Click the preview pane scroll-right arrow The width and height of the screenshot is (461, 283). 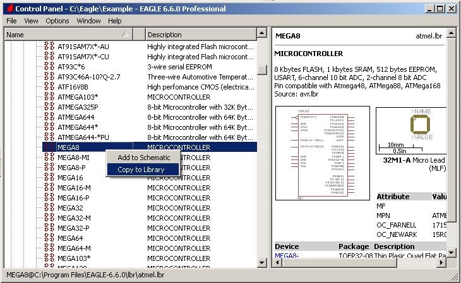(441, 262)
